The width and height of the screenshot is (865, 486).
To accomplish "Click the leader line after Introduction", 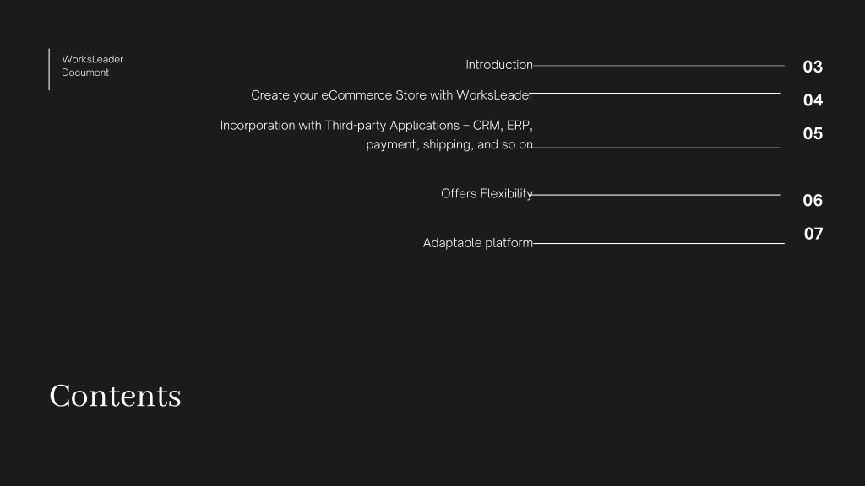I will tap(659, 66).
